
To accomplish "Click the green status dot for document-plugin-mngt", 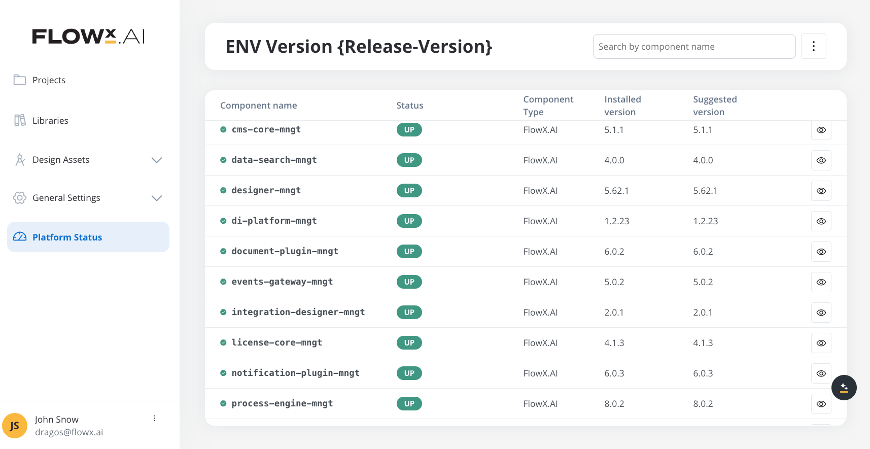I will click(223, 252).
